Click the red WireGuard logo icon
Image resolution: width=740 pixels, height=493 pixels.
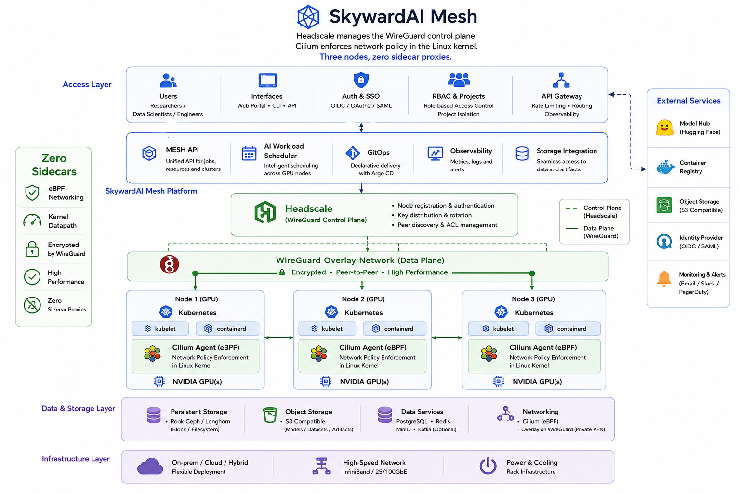[170, 264]
